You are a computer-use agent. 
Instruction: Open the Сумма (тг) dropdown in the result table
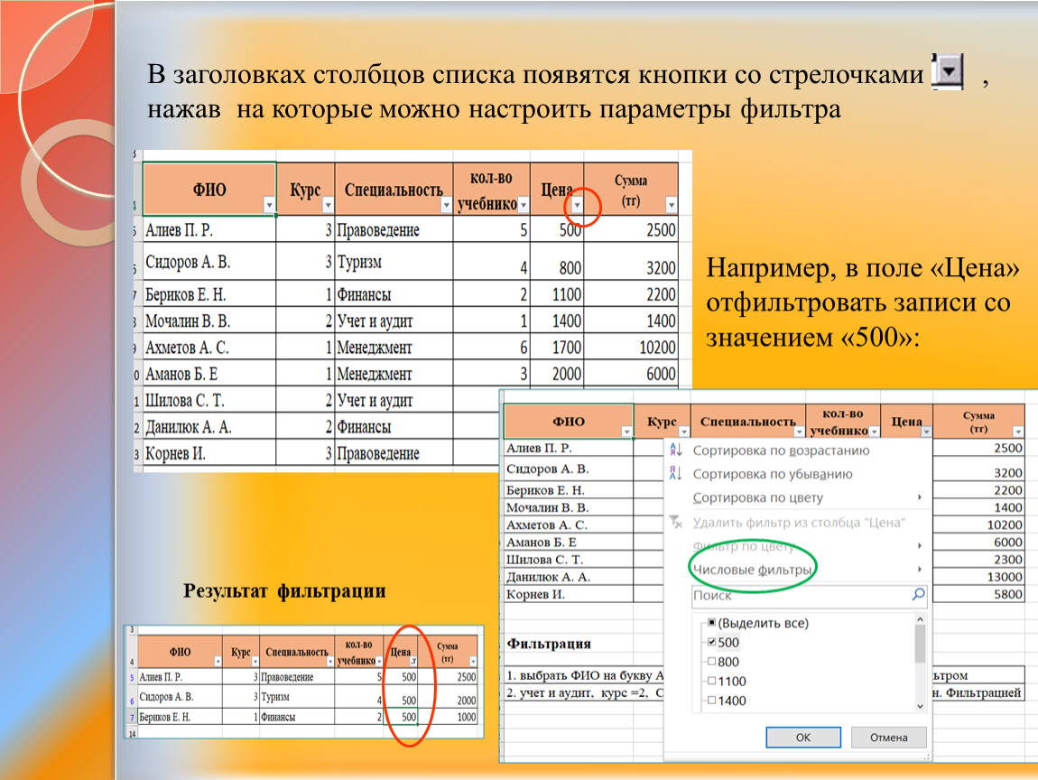click(x=473, y=662)
